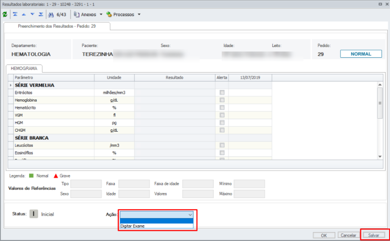The width and height of the screenshot is (390, 241).
Task: Click the 13/07/2019 column header
Action: [250, 77]
